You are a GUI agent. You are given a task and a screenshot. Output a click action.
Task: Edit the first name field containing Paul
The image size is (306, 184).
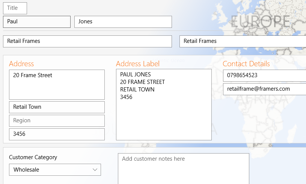pyautogui.click(x=37, y=22)
